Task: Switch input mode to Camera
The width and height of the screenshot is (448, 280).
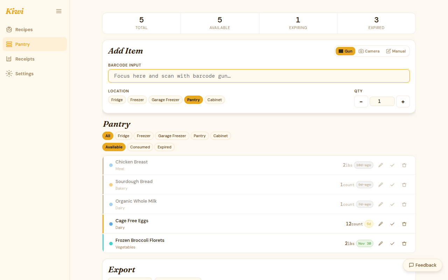Action: (369, 51)
